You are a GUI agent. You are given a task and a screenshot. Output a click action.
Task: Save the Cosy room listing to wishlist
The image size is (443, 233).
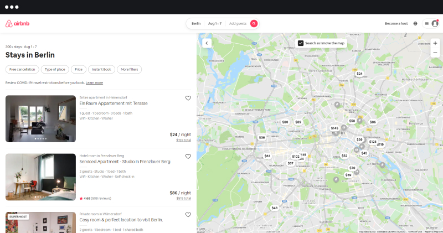coord(188,215)
